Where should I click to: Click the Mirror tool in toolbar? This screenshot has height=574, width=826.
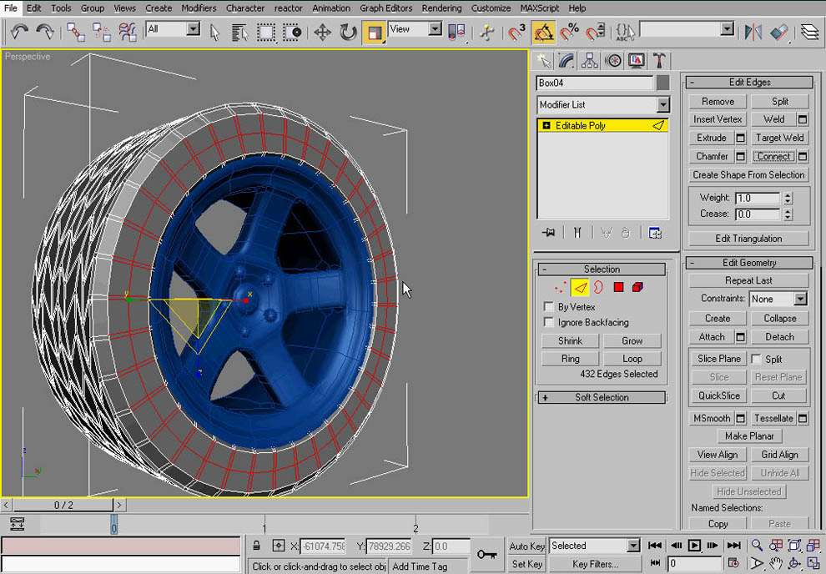(x=753, y=33)
